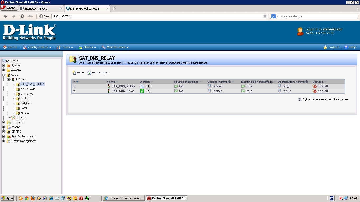
Task: Click the dns-all service icon in row 2
Action: pos(315,91)
